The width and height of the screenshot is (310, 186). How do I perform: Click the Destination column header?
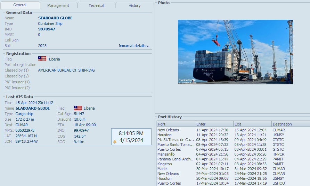click(291, 124)
